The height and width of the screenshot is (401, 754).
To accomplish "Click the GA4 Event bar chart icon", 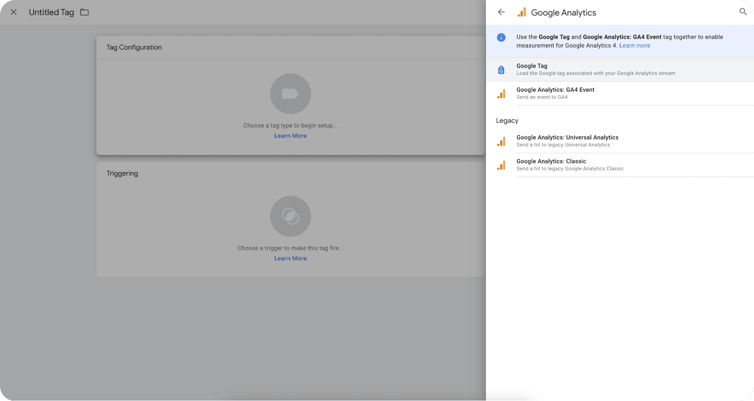I will (501, 94).
